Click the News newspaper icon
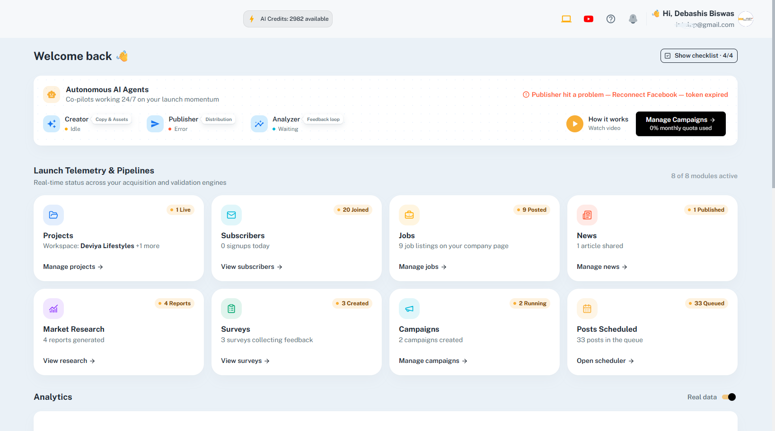Viewport: 775px width, 431px height. tap(587, 215)
